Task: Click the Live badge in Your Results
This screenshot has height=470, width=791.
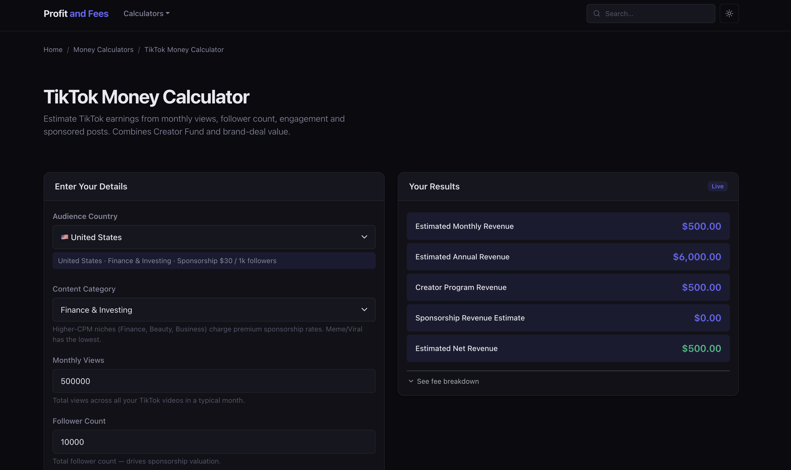Action: point(717,186)
